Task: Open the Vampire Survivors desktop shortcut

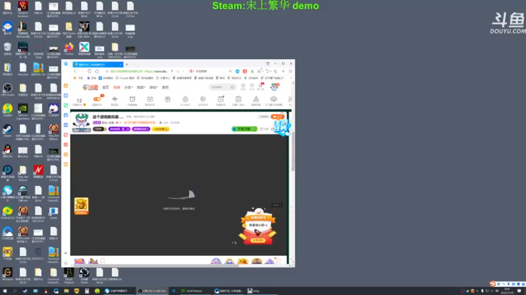Action: 23,9
